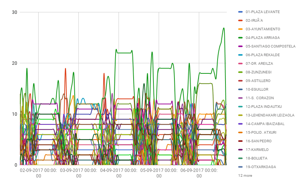Click the 03-AYUNTAMIENTO legend label
The image size is (305, 188).
[263, 29]
